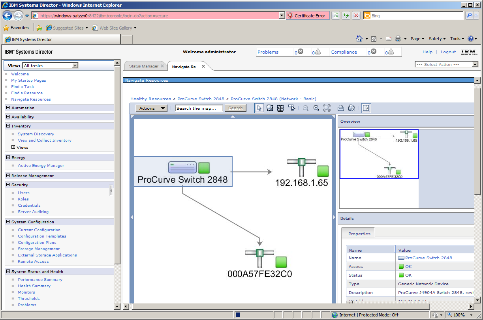
Task: Click the print map icon
Action: [x=340, y=108]
